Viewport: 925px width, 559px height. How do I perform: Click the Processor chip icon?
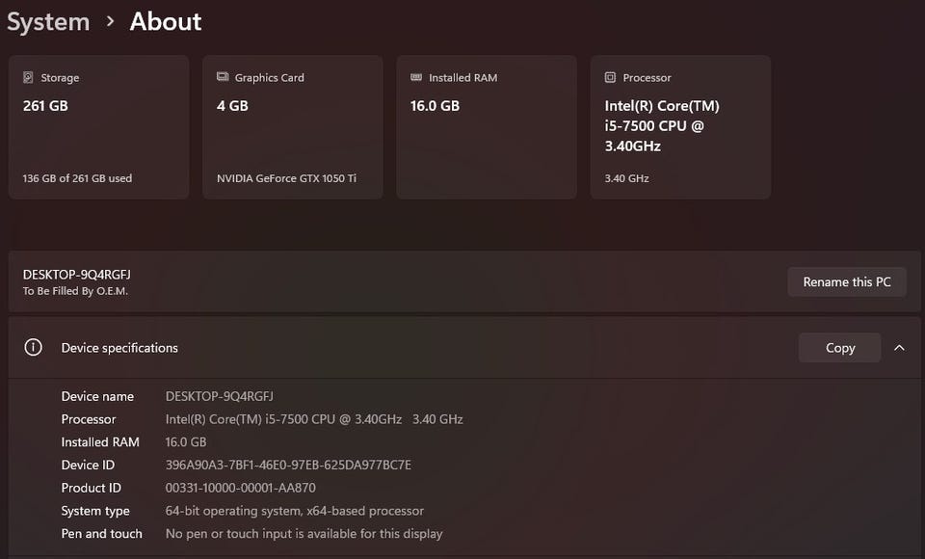pos(610,78)
